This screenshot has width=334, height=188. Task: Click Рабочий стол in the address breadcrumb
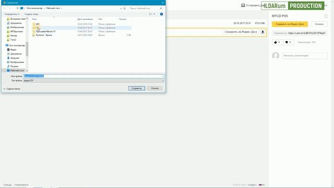tap(53, 8)
